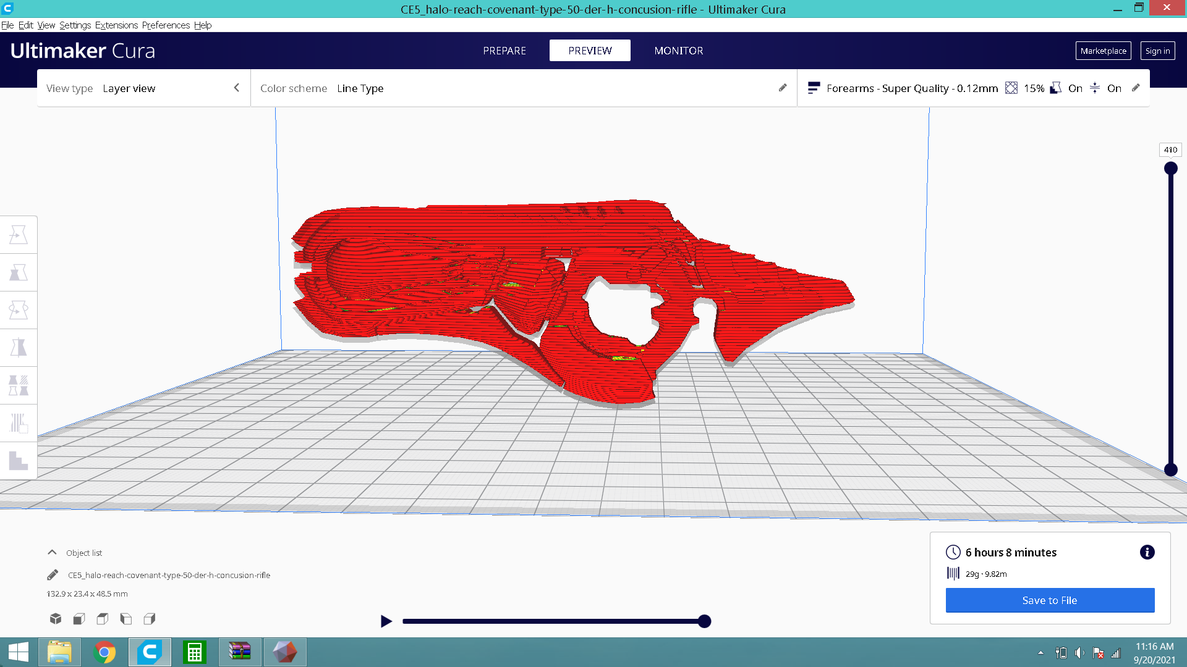Select the Mirror tool in left toolbar
This screenshot has width=1187, height=667.
point(19,348)
